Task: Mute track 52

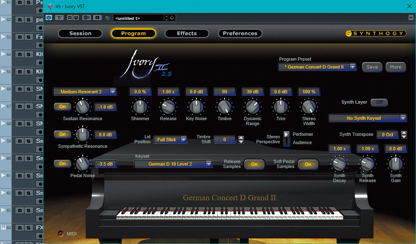Action: pos(19,19)
